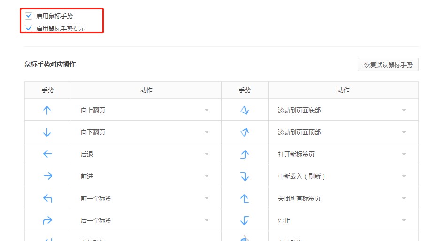Click the gesture icon for 停止

click(x=244, y=220)
